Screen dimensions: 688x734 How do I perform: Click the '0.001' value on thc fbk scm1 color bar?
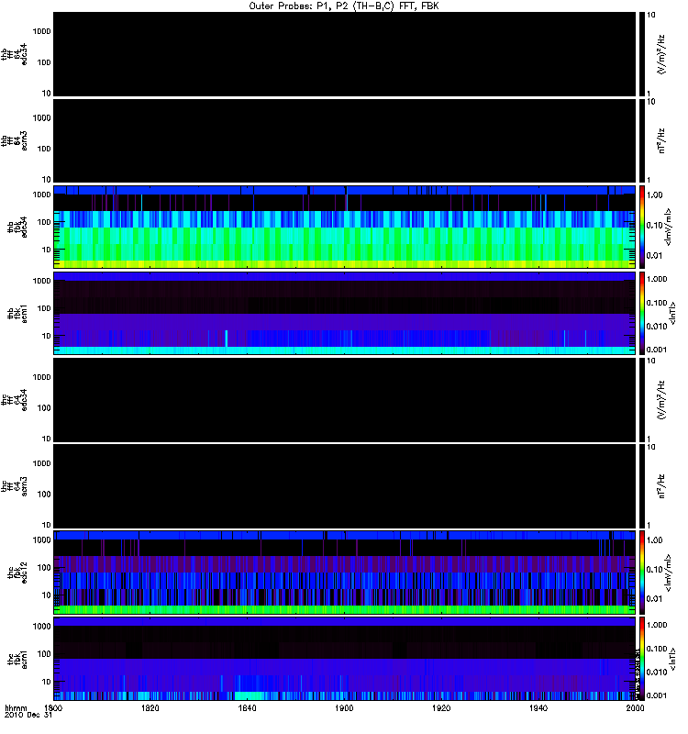(657, 695)
